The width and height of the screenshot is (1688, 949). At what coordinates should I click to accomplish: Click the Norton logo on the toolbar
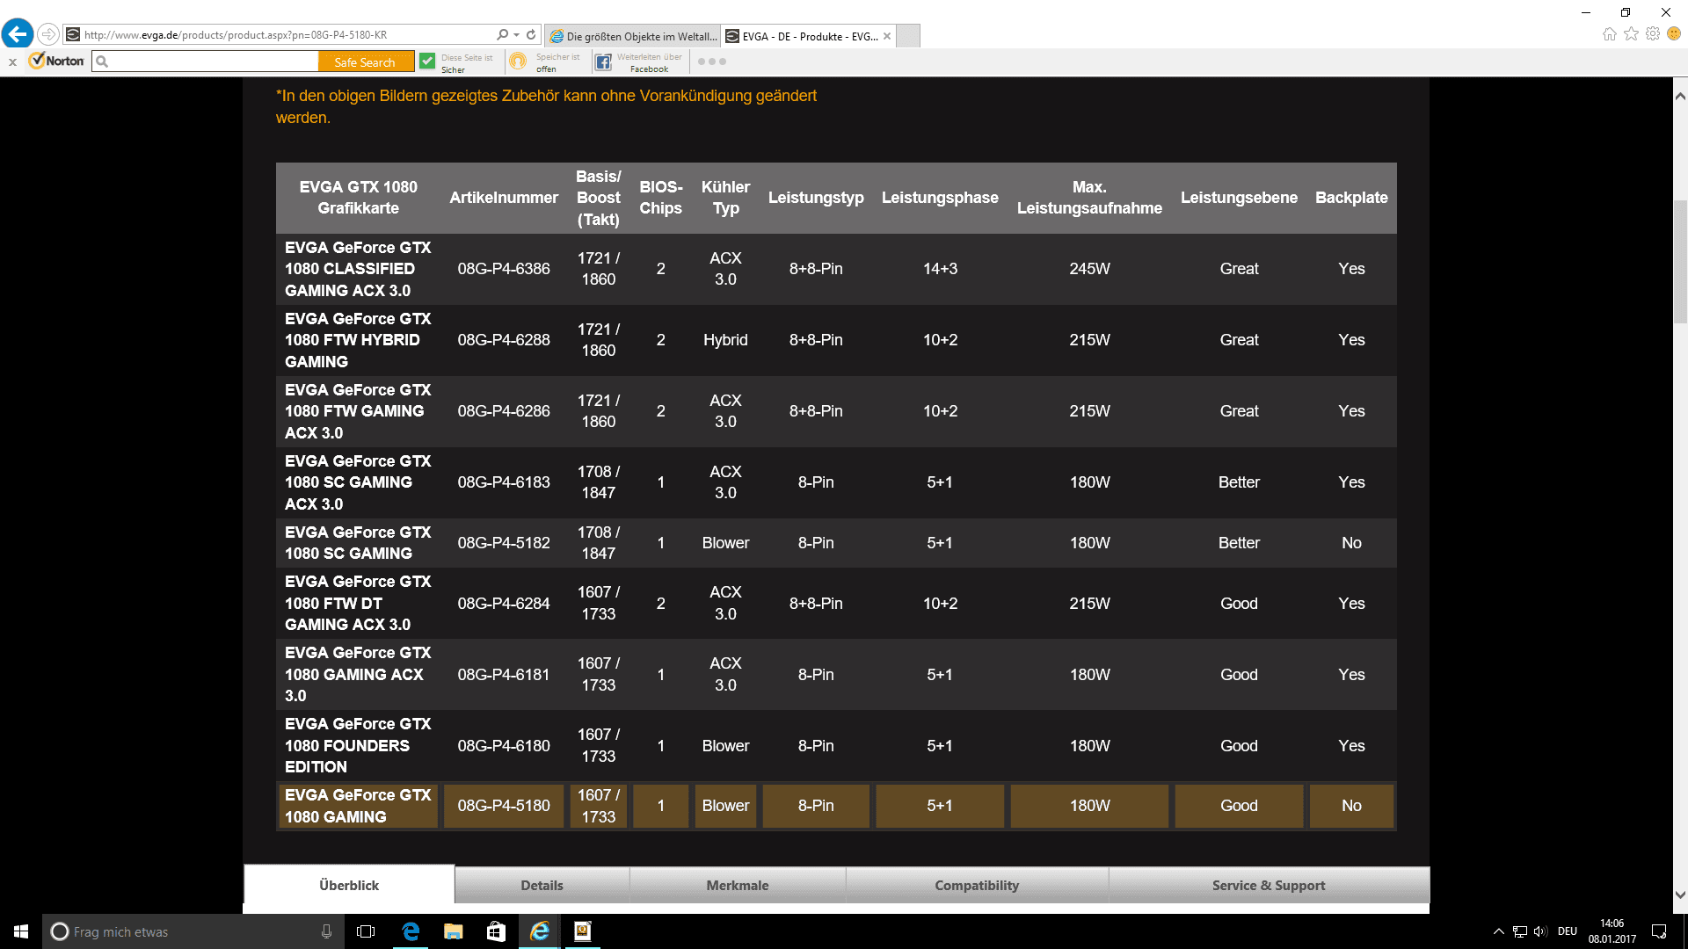click(x=57, y=61)
